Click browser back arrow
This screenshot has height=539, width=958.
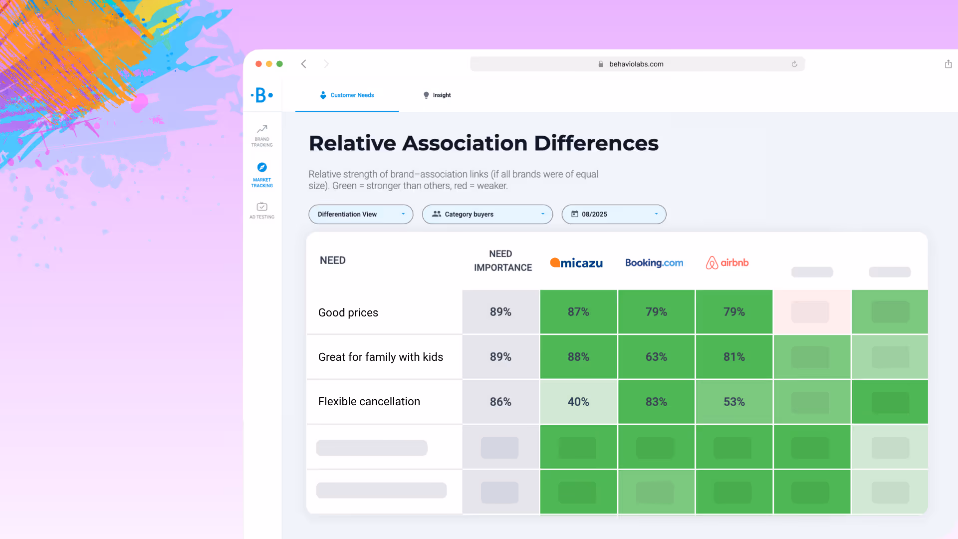[303, 64]
